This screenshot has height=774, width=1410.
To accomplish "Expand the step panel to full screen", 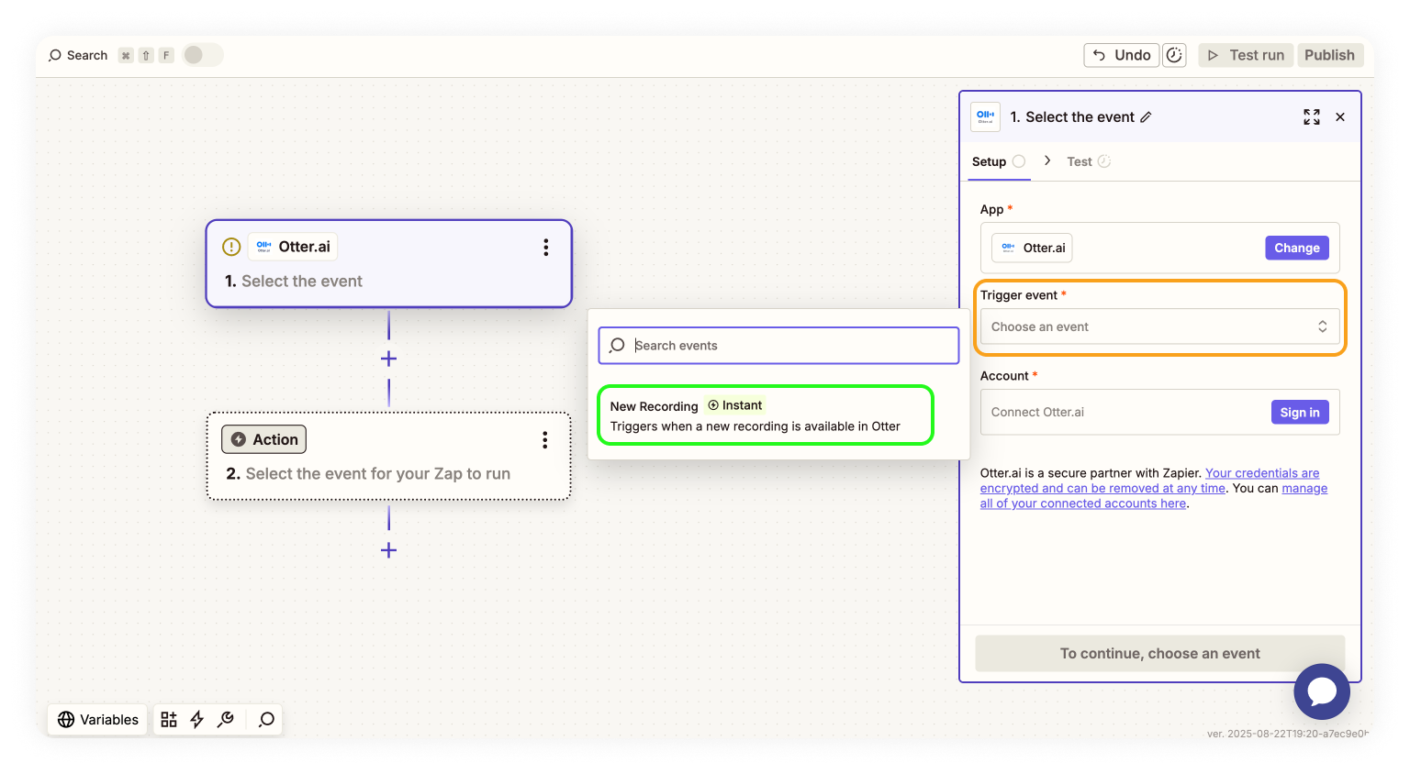I will (1311, 117).
